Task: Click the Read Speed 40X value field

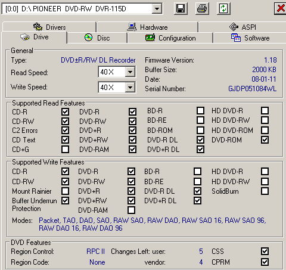Action: point(112,72)
